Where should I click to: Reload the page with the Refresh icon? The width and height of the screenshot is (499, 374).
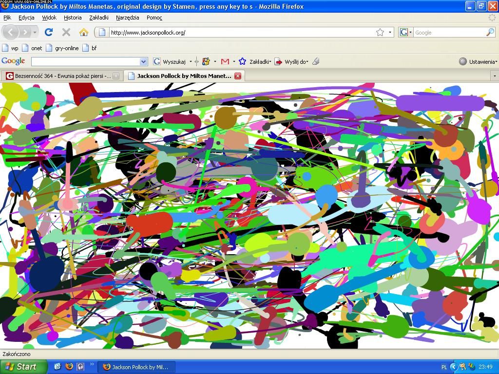[x=49, y=32]
